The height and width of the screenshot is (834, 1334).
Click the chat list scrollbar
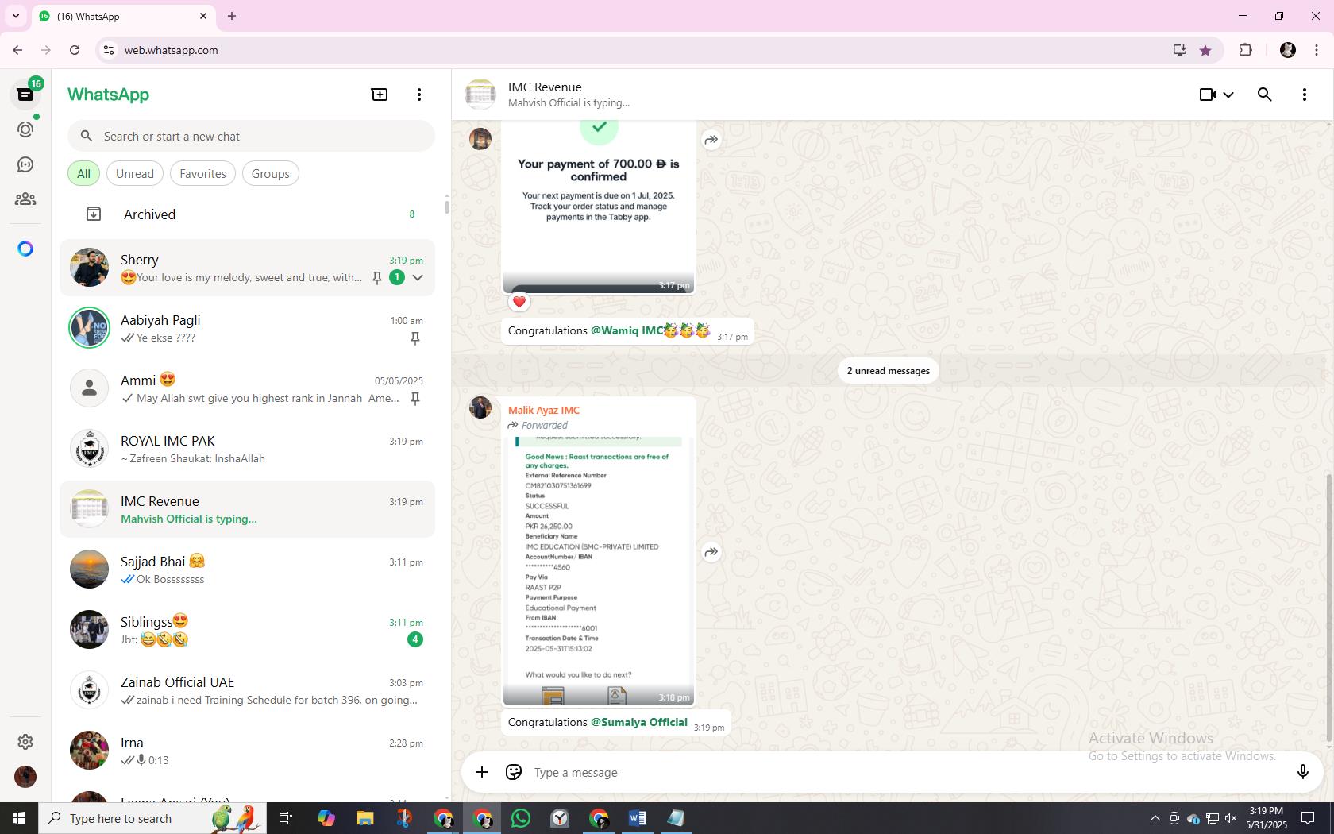(446, 207)
